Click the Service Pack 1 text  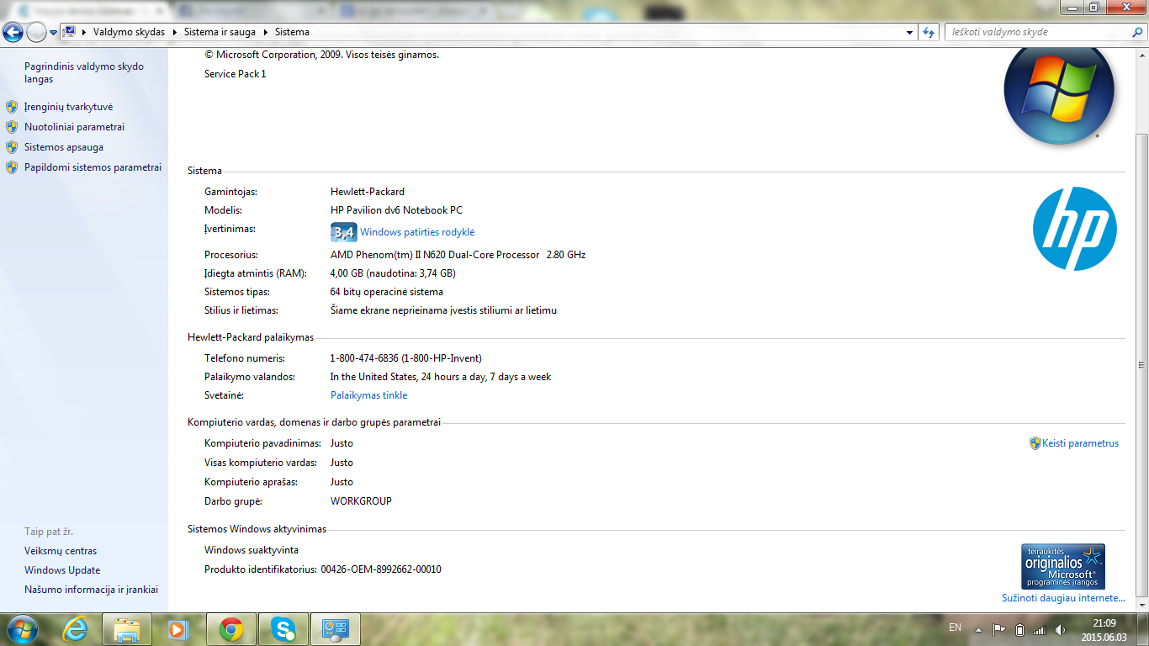point(235,74)
